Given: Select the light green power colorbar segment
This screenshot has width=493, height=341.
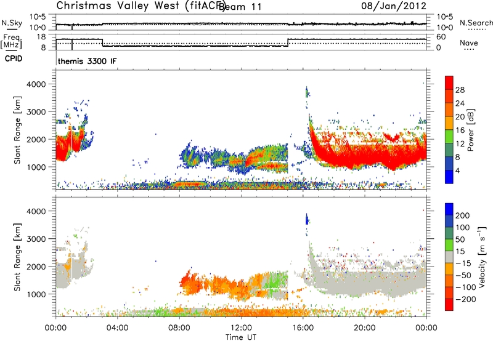Looking at the screenshot, I should pyautogui.click(x=449, y=136).
